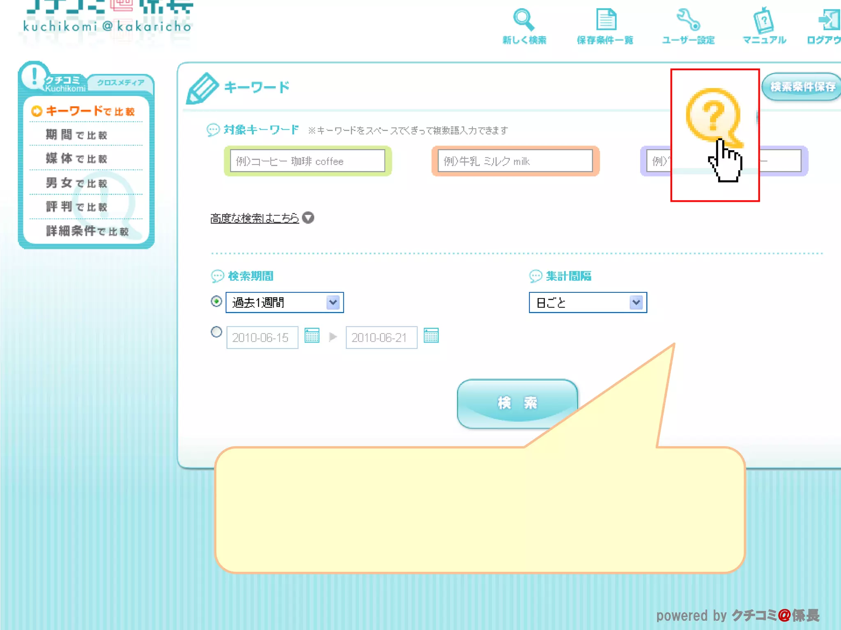Open the 日ごと interval dropdown
Image resolution: width=841 pixels, height=630 pixels.
click(x=588, y=303)
